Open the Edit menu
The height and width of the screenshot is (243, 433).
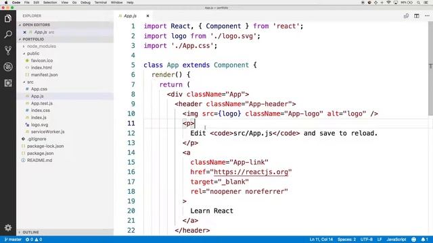[x=36, y=3]
